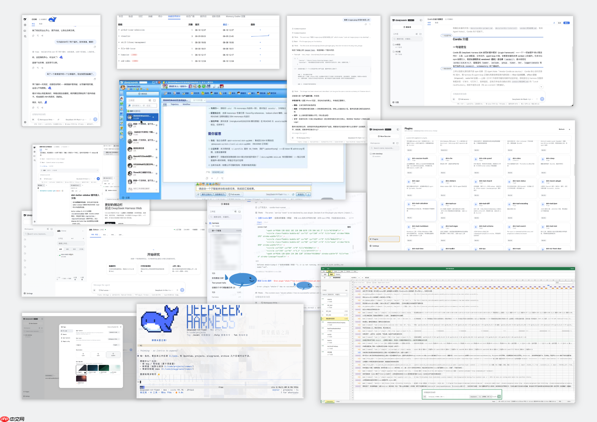Click D icon of dsh-tool-json plugin
Image resolution: width=597 pixels, height=422 pixels.
pyautogui.click(x=543, y=204)
